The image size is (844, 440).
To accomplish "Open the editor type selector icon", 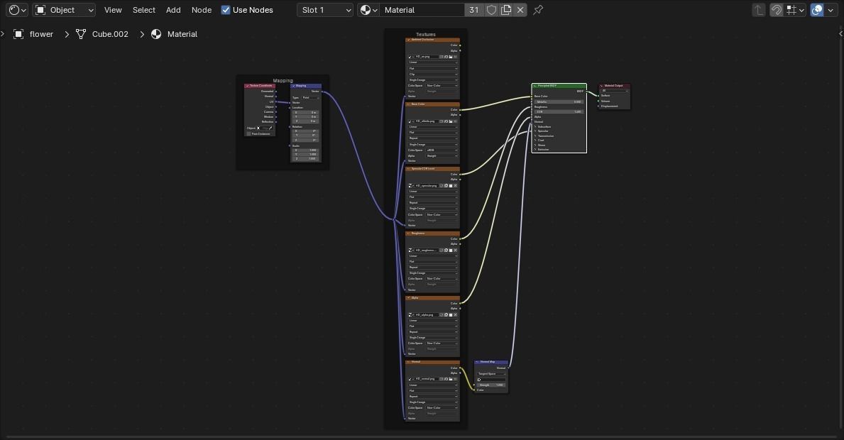I will (x=18, y=10).
